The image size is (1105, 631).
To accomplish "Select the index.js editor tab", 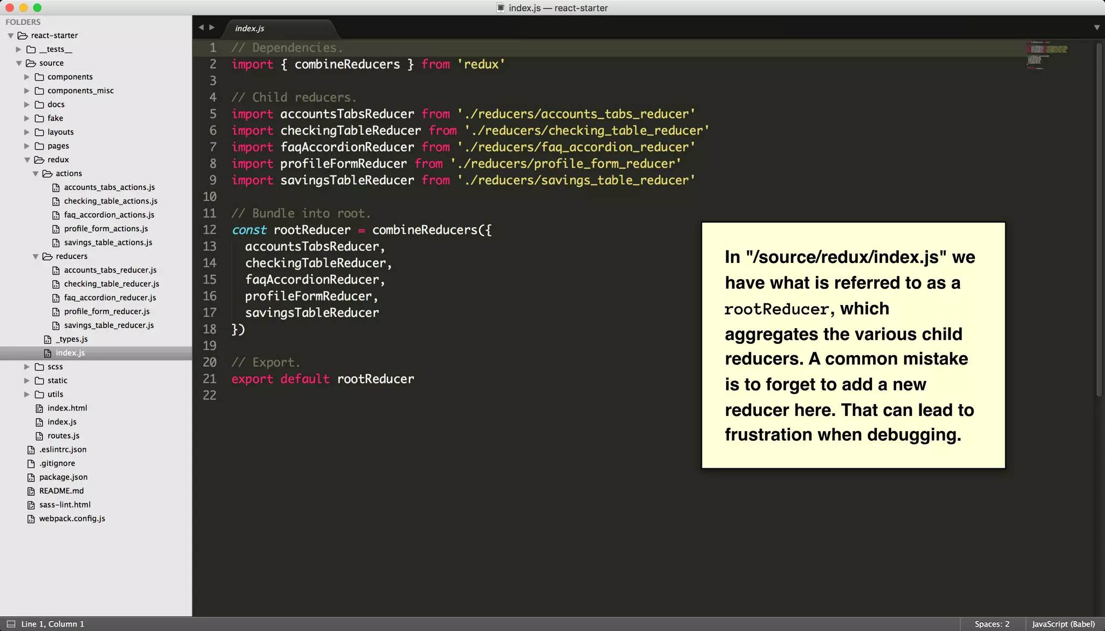I will [x=281, y=29].
